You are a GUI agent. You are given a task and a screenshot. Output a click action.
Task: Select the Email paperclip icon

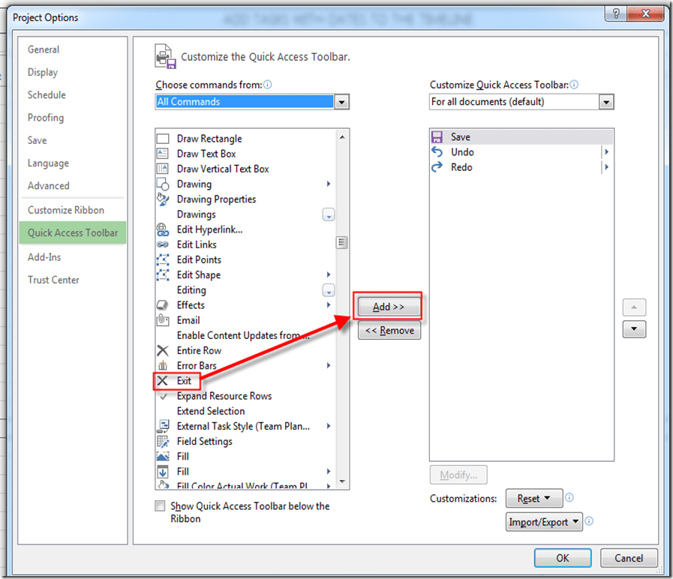tap(163, 320)
